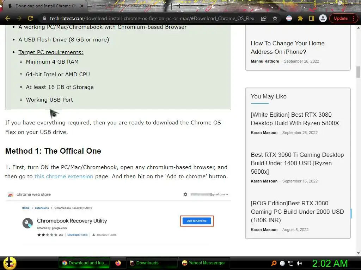Click Karan Masoun dated September 16, 2022
The width and height of the screenshot is (361, 270).
[x=264, y=181]
